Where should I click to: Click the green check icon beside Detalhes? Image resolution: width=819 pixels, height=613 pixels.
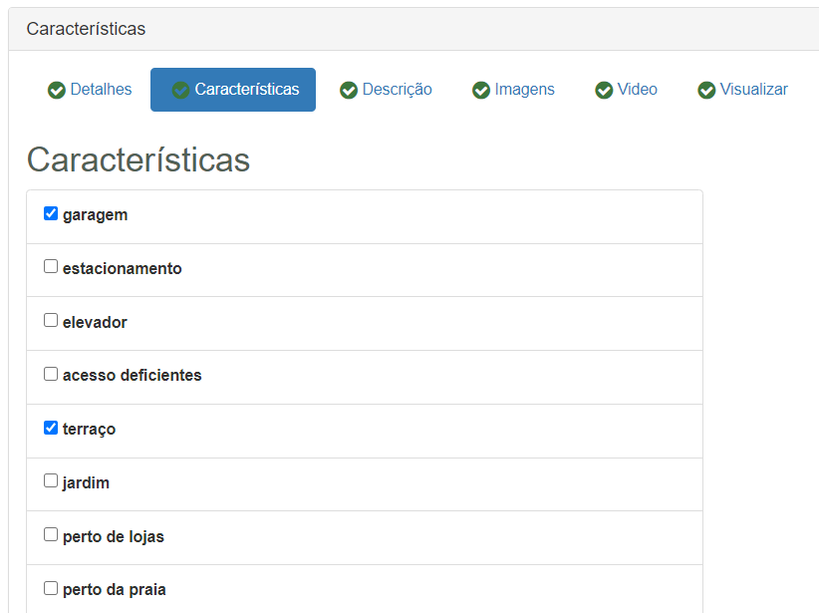(57, 90)
